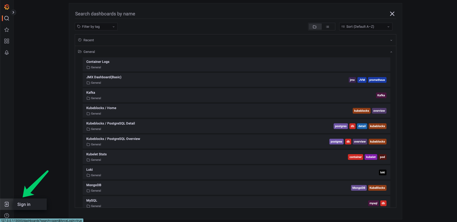This screenshot has width=457, height=222.
Task: Open the Filter by tag dropdown
Action: click(x=96, y=27)
